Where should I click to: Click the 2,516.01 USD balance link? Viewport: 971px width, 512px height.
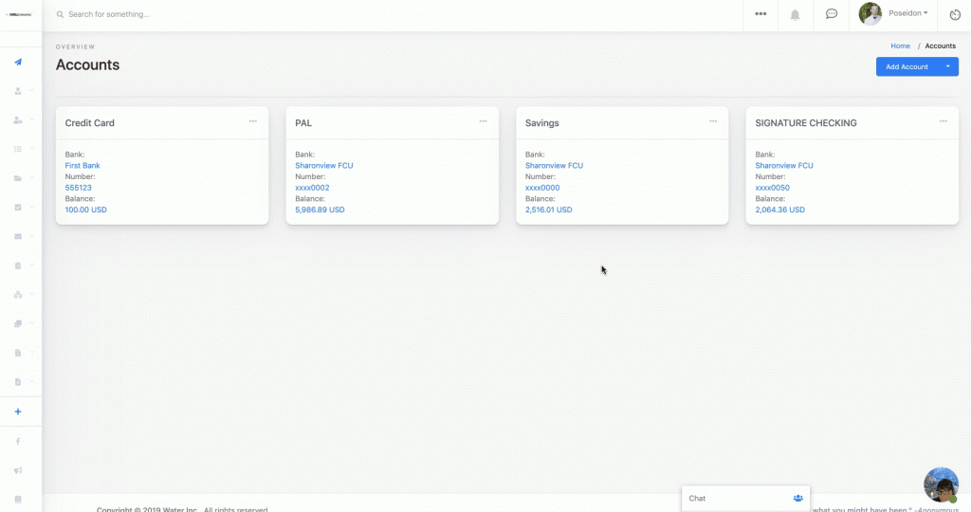(x=549, y=210)
